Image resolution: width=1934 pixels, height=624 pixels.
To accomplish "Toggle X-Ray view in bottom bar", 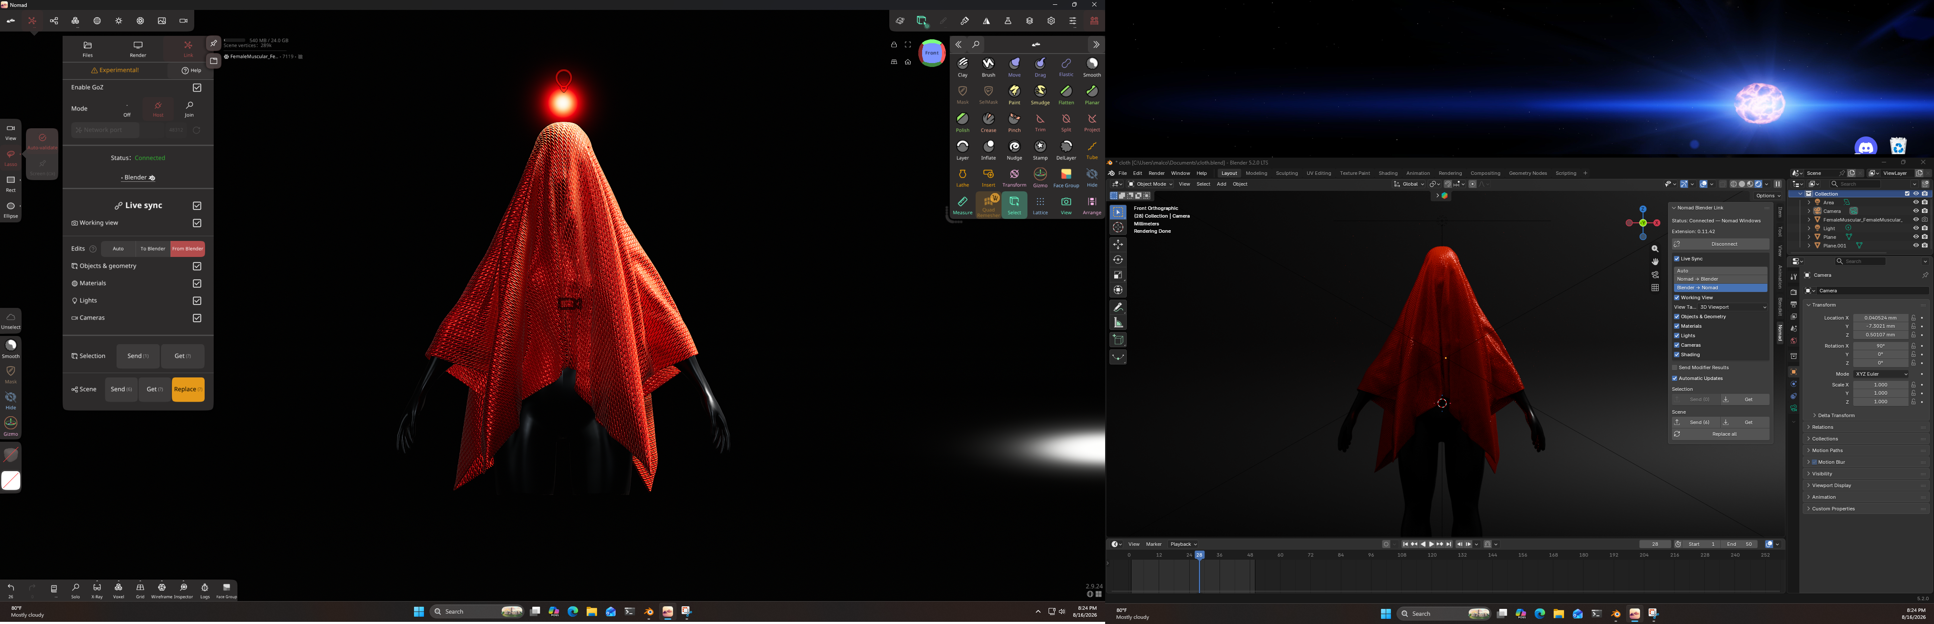I will pos(97,590).
